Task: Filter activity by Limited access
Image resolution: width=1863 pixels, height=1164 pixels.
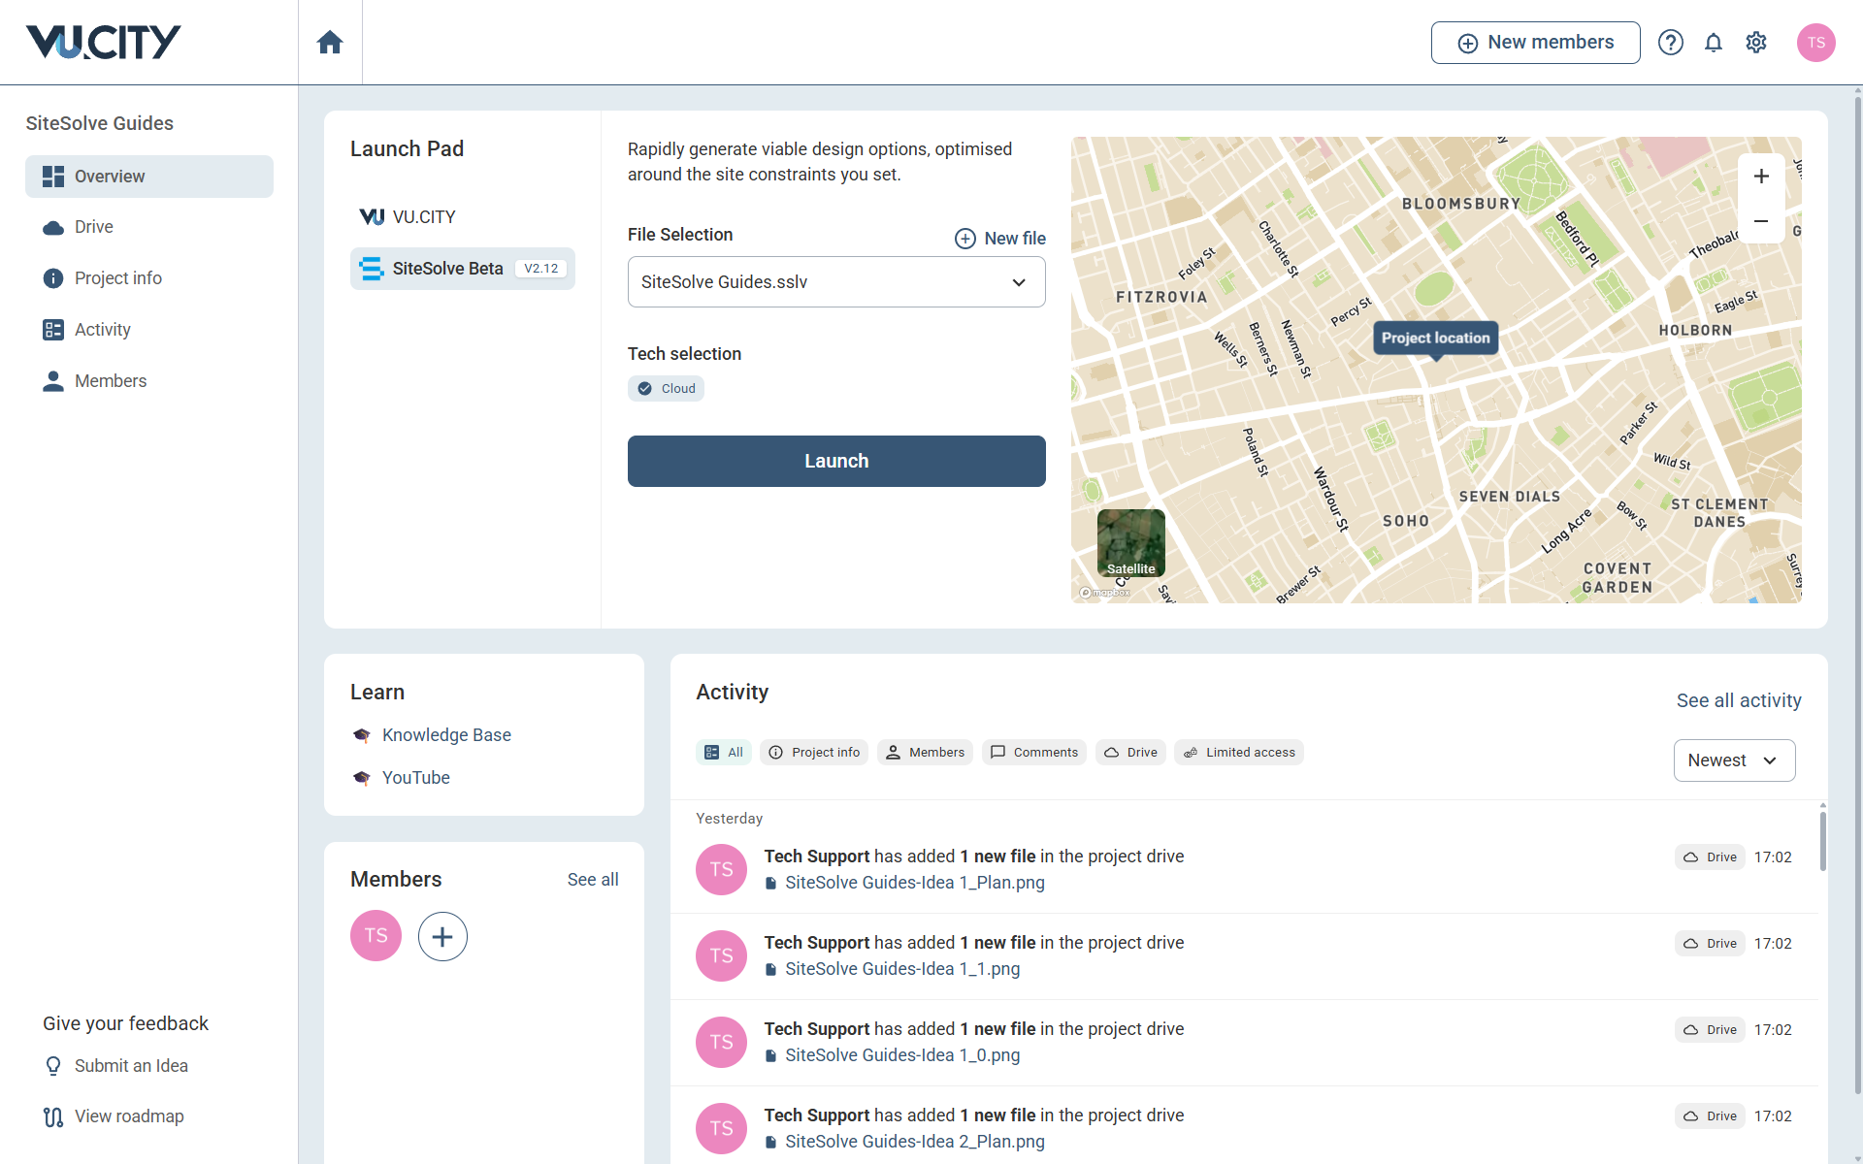Action: click(x=1239, y=753)
